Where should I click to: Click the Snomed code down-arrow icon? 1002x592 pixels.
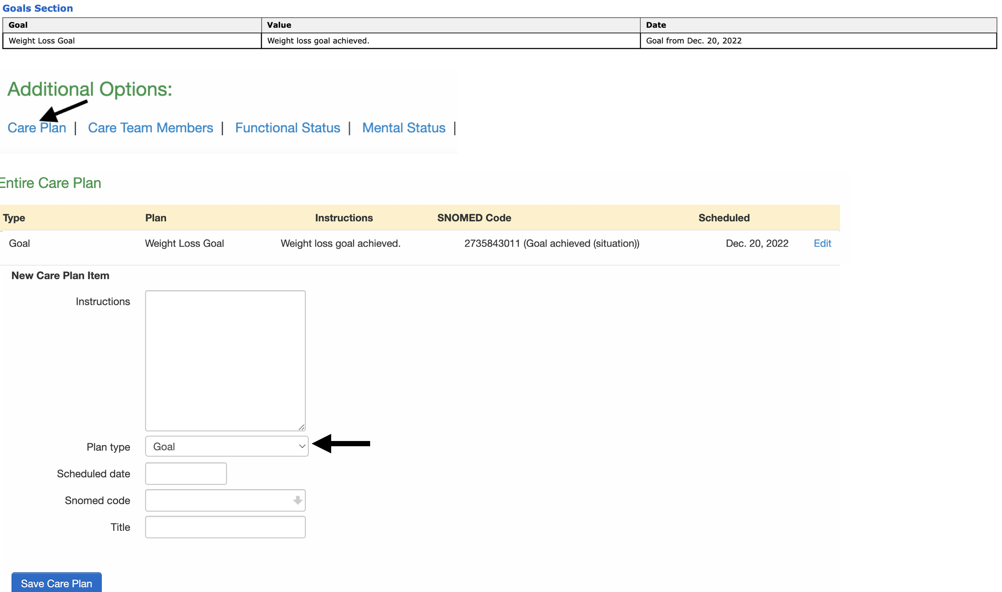pyautogui.click(x=297, y=500)
